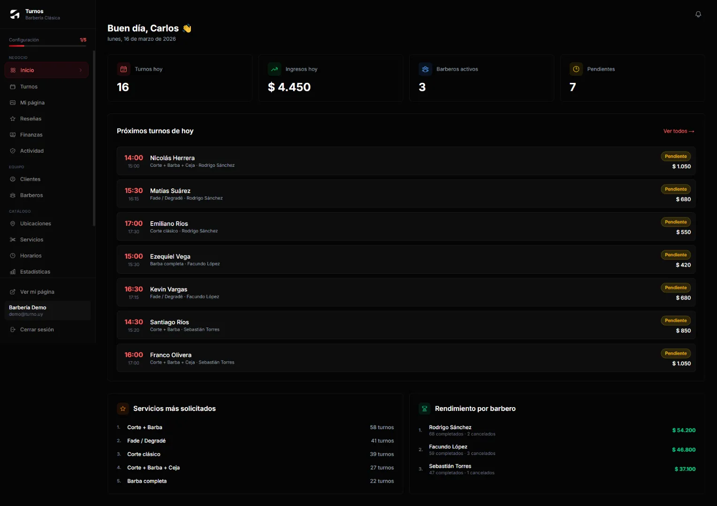Viewport: 717px width, 506px height.
Task: Expand the Inicio chevron arrow in sidebar
Action: pyautogui.click(x=81, y=70)
